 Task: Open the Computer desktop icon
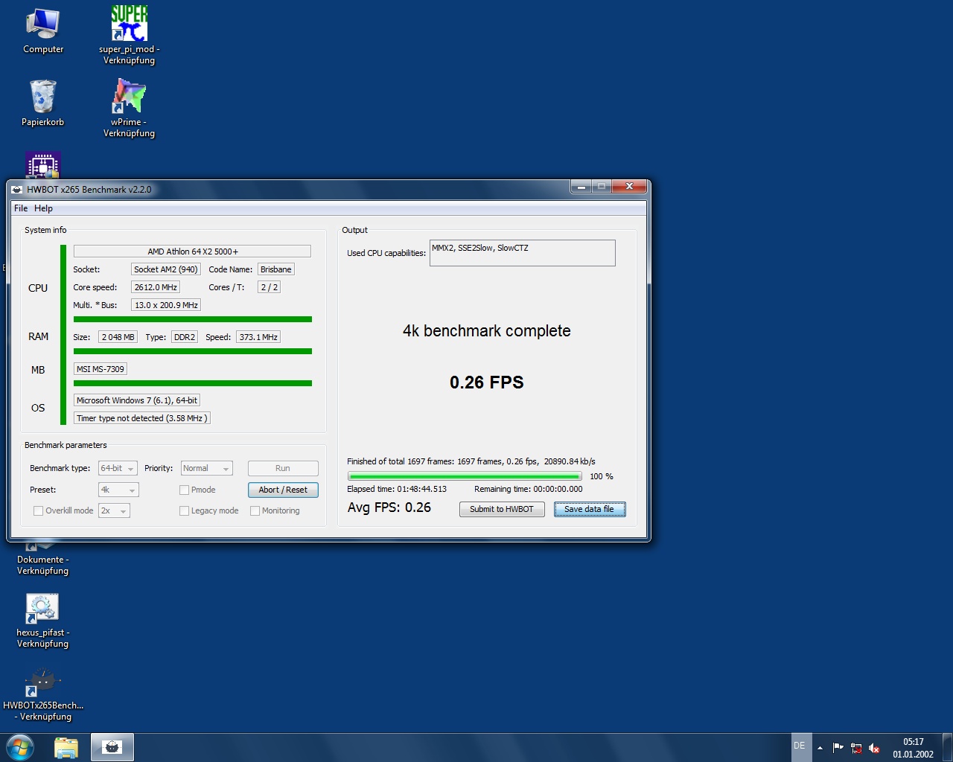coord(43,31)
